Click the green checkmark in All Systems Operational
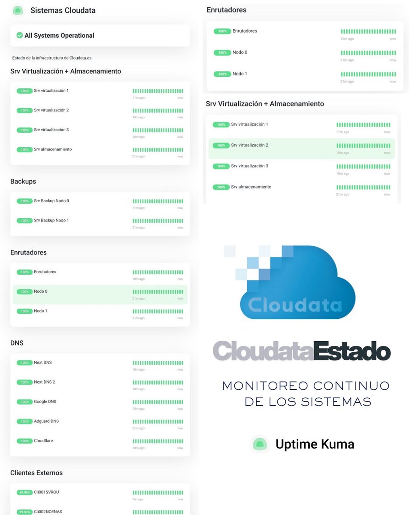 [19, 35]
